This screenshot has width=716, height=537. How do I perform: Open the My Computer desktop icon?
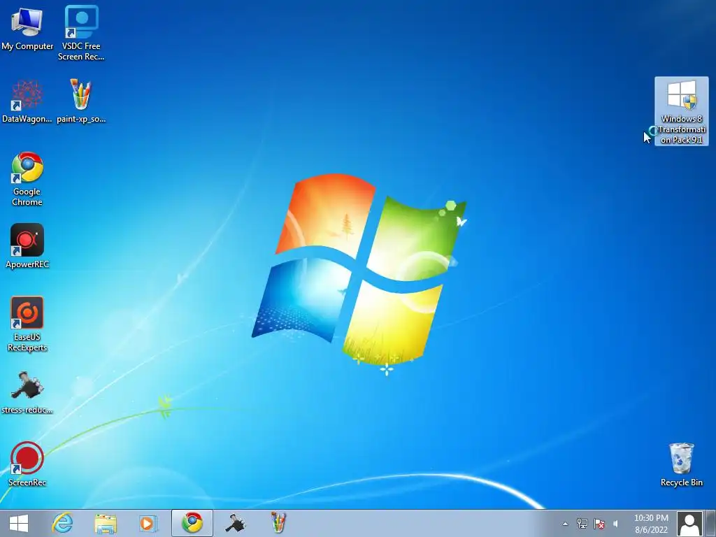(27, 28)
